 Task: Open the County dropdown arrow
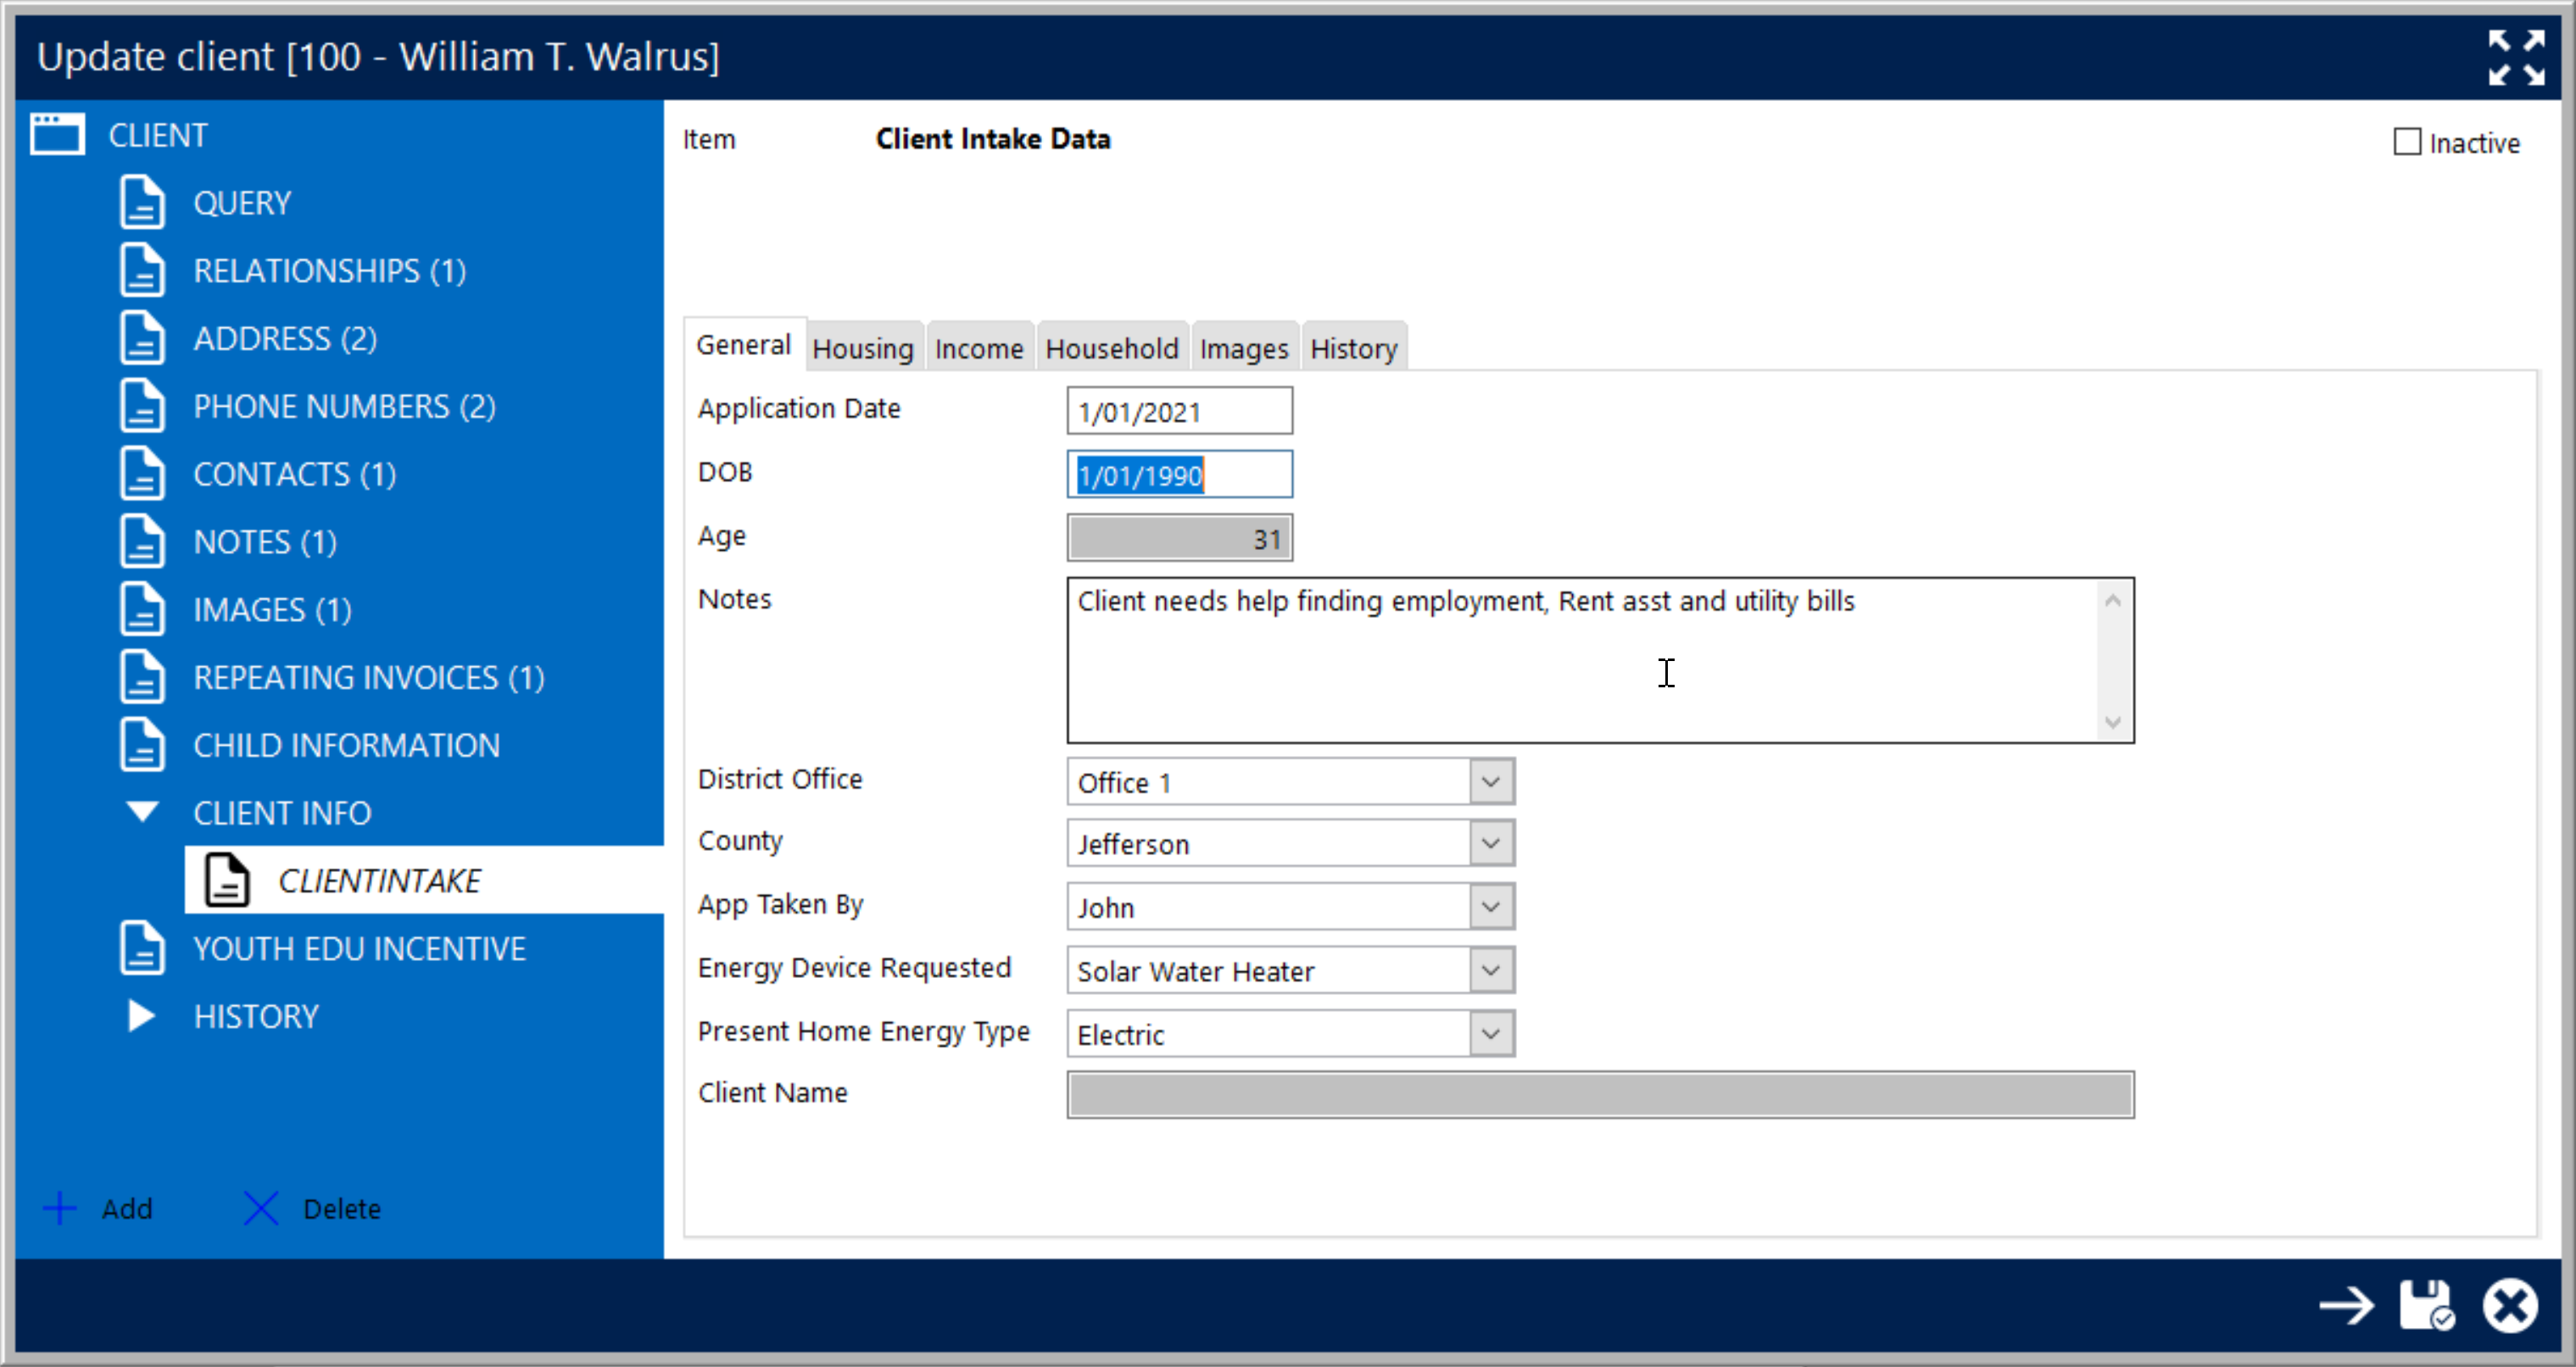pos(1490,843)
